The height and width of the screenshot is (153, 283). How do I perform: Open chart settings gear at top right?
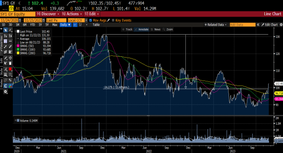click(281, 25)
